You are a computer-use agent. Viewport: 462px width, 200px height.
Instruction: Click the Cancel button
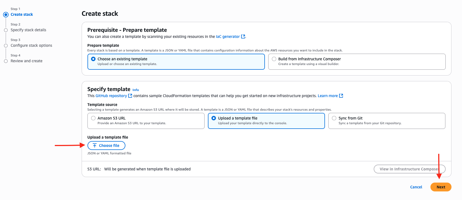coord(416,187)
